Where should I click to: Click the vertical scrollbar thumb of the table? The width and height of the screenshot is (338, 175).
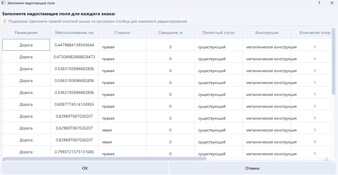pyautogui.click(x=333, y=61)
